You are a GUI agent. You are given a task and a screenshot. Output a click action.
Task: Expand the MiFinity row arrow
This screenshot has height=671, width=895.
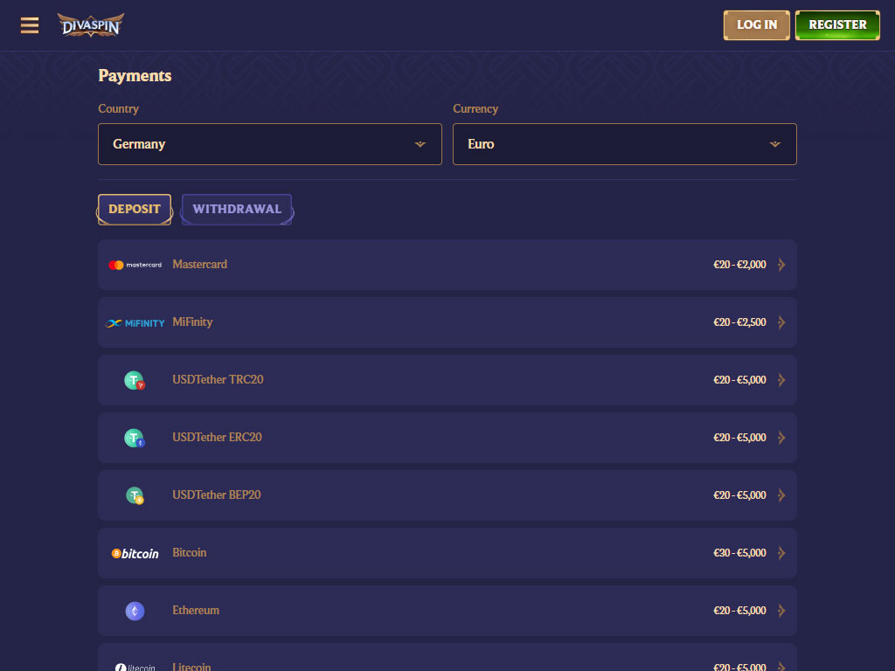click(x=781, y=322)
